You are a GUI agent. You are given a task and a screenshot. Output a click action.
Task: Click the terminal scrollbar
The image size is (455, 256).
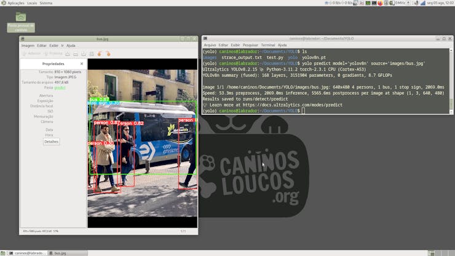pyautogui.click(x=451, y=80)
